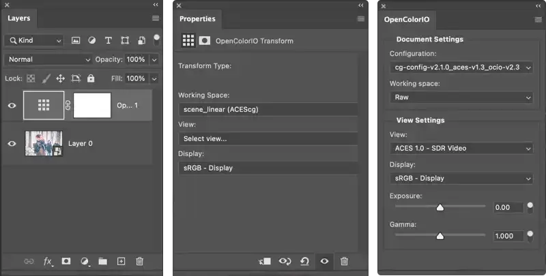Screen dimensions: 546x276
Task: Hide the Op... 1 adjustment layer
Action: (x=12, y=106)
